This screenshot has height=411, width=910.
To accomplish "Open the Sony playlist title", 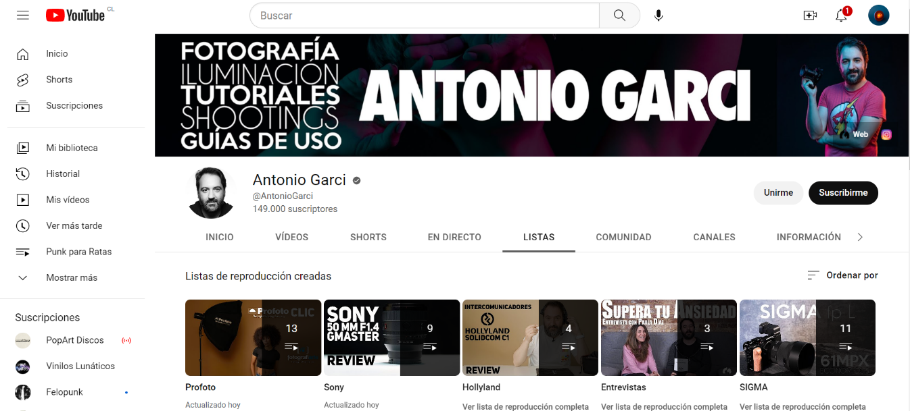I will pos(334,387).
